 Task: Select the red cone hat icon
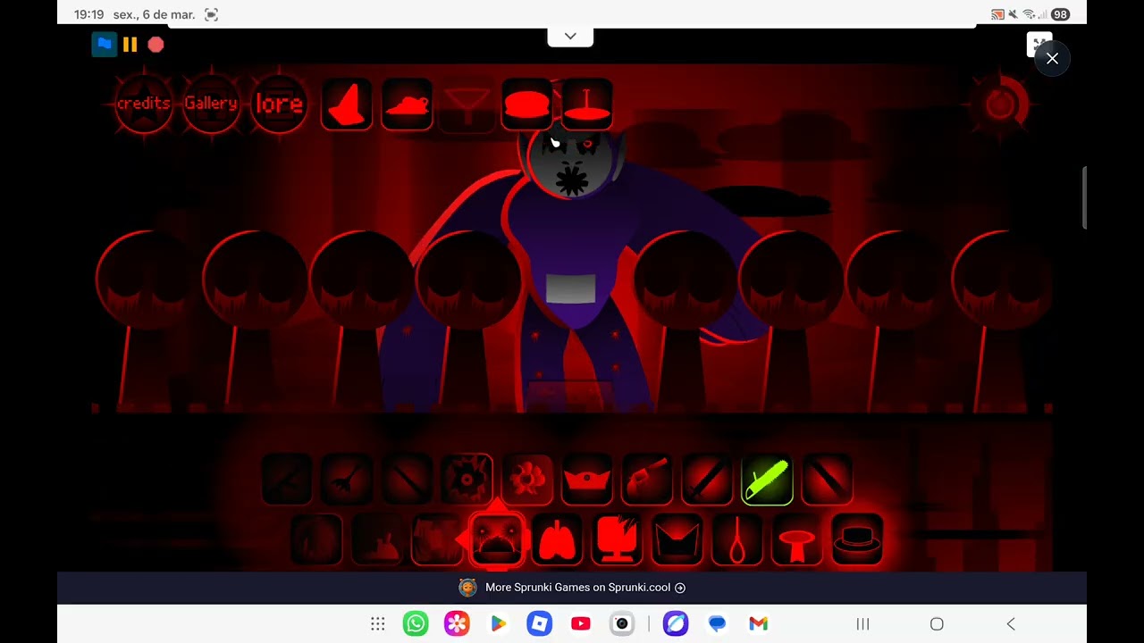[347, 104]
